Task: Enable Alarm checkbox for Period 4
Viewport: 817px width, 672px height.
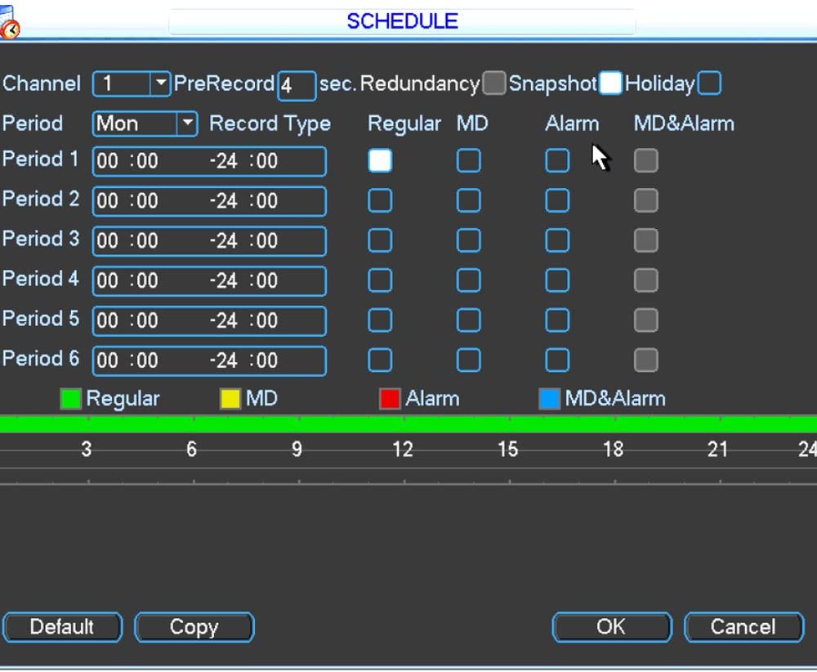Action: tap(557, 280)
